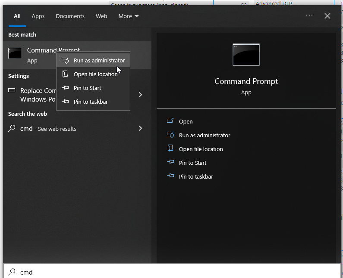Click the folder icon beside context menu Open file location

pyautogui.click(x=65, y=74)
